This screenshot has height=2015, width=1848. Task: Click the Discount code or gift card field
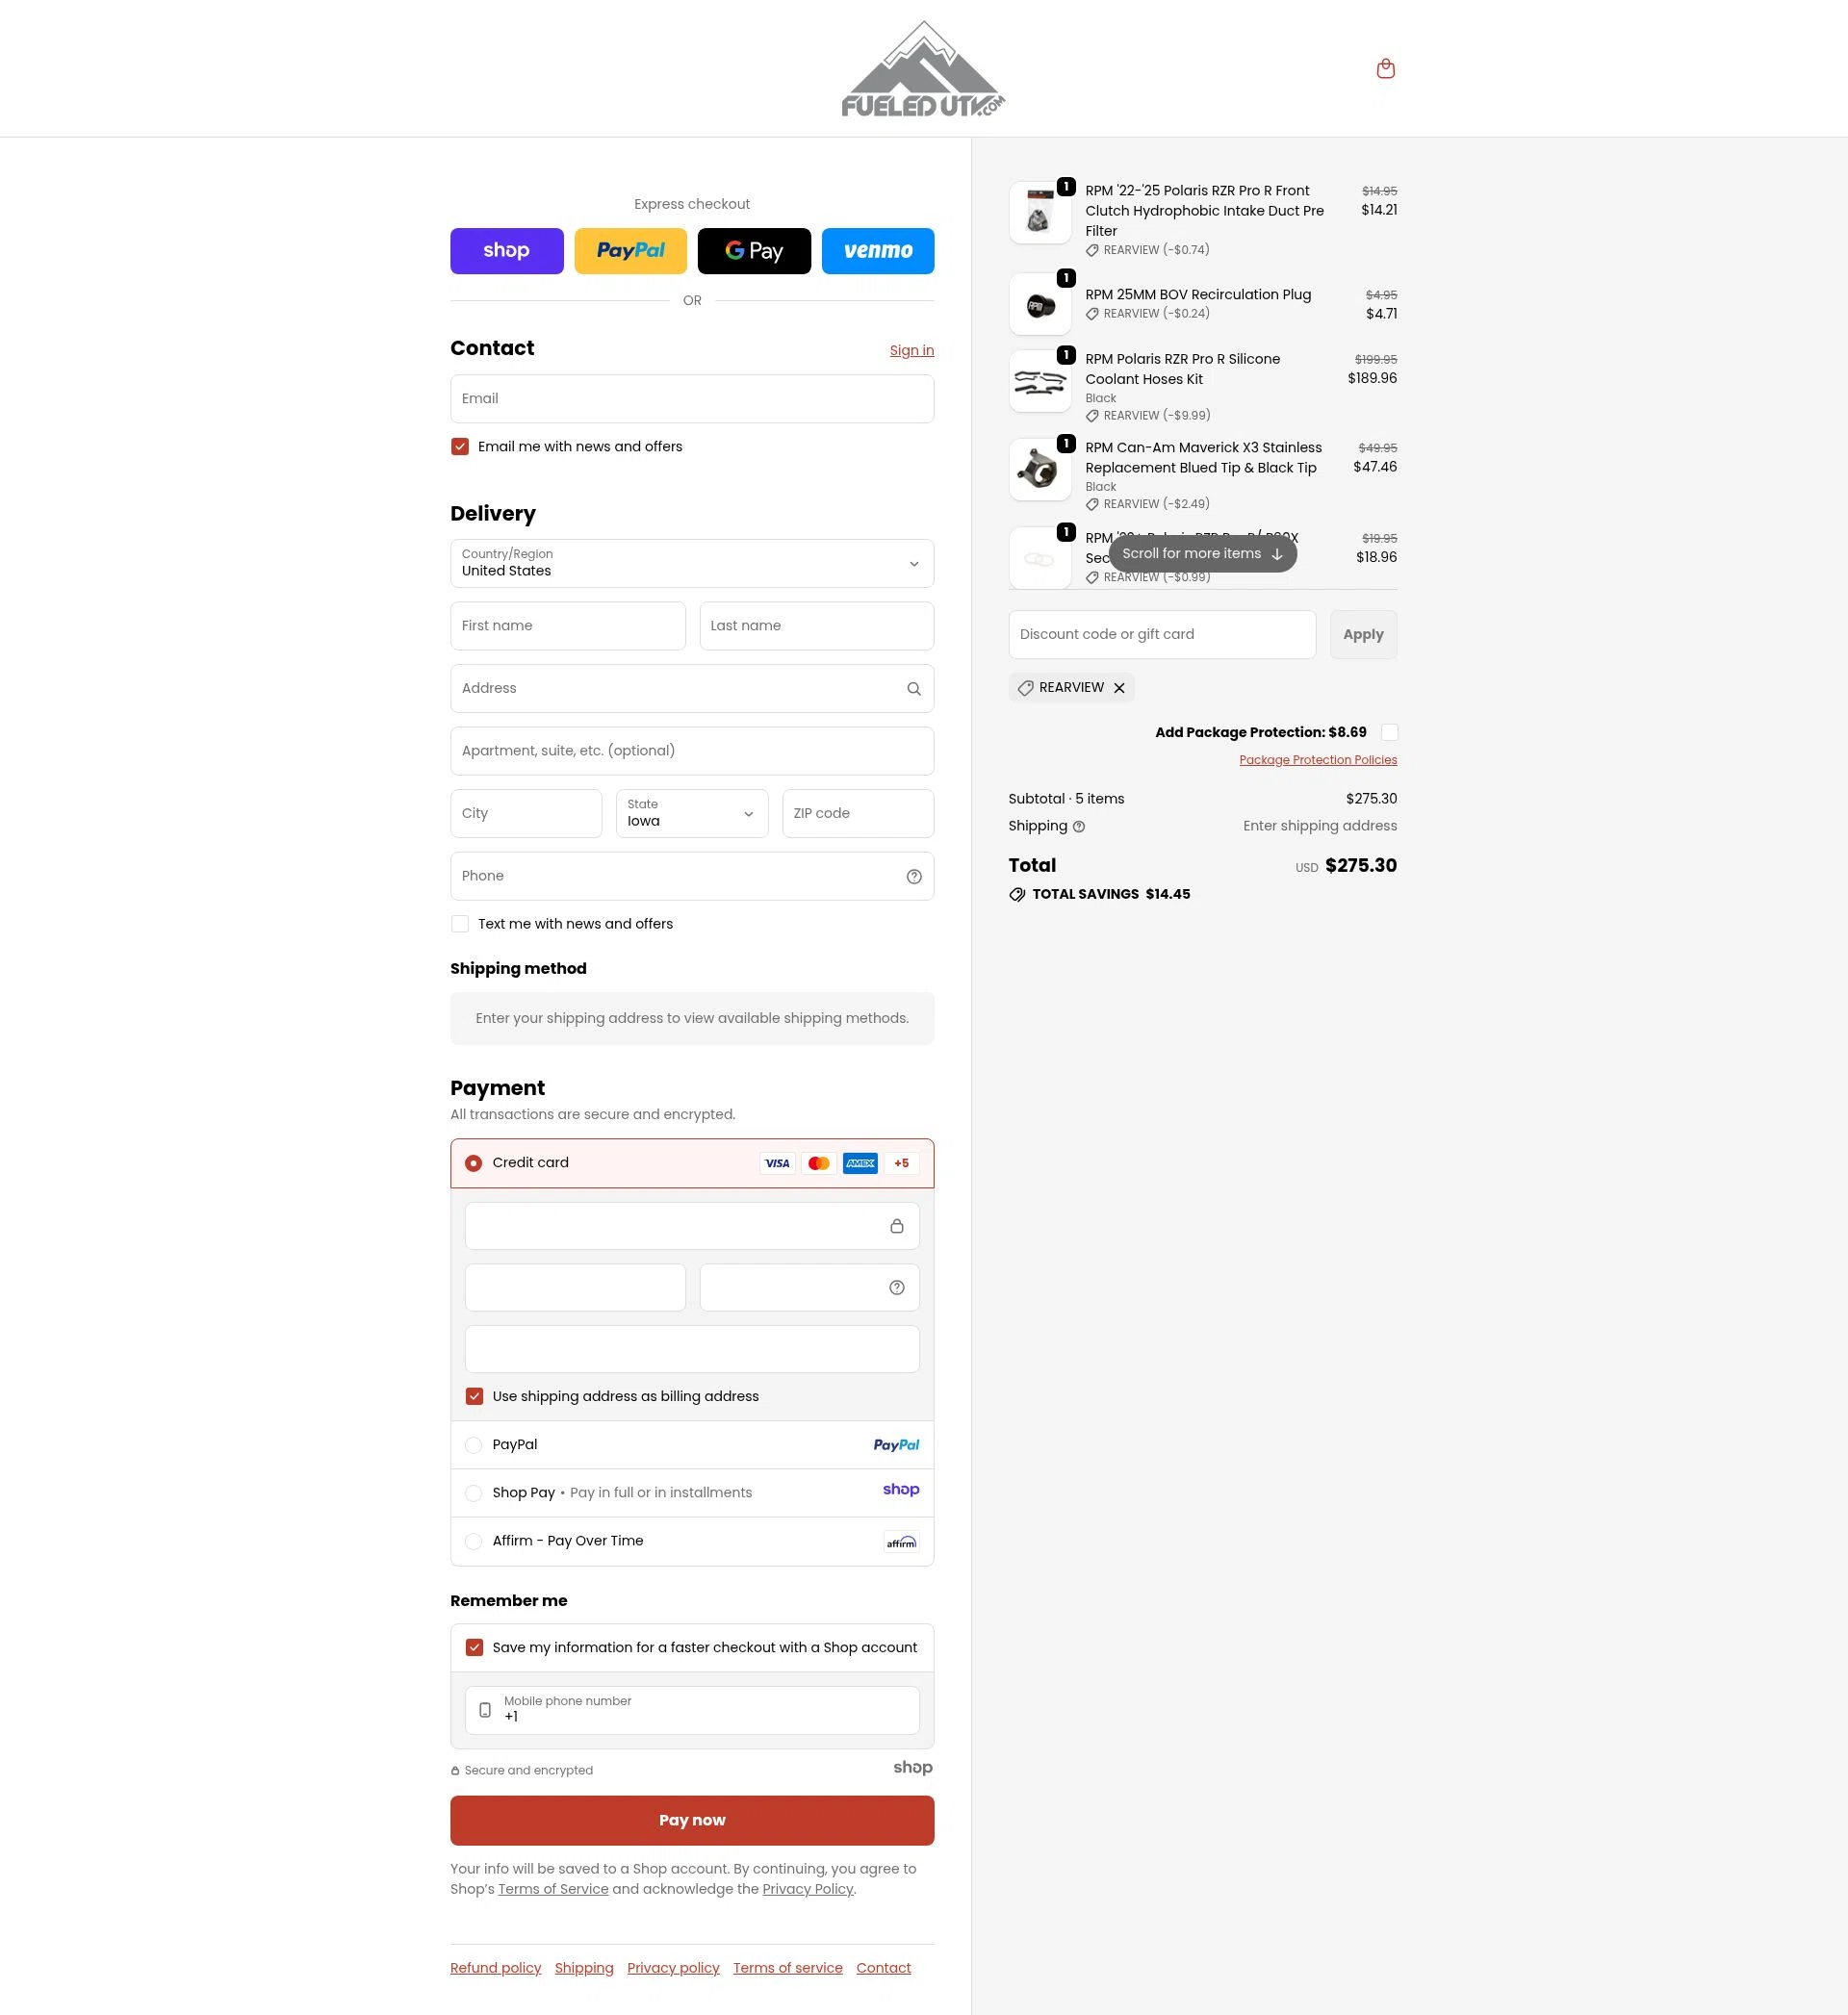1161,635
